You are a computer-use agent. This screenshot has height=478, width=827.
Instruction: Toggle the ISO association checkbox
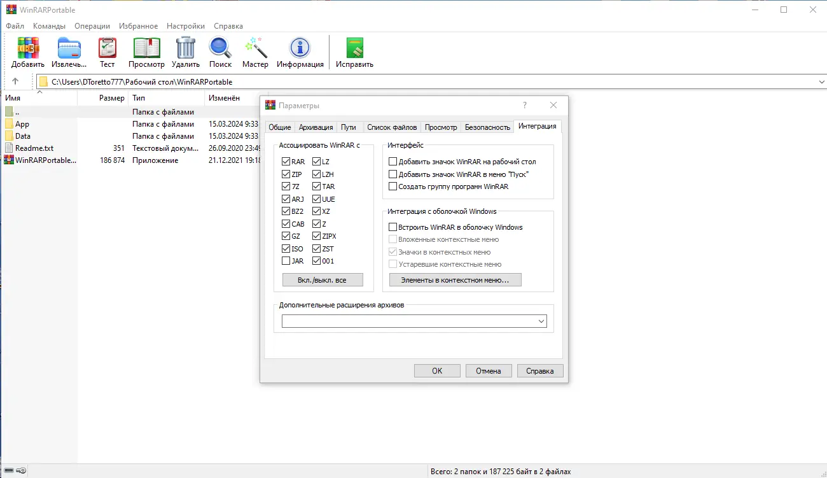pos(286,249)
